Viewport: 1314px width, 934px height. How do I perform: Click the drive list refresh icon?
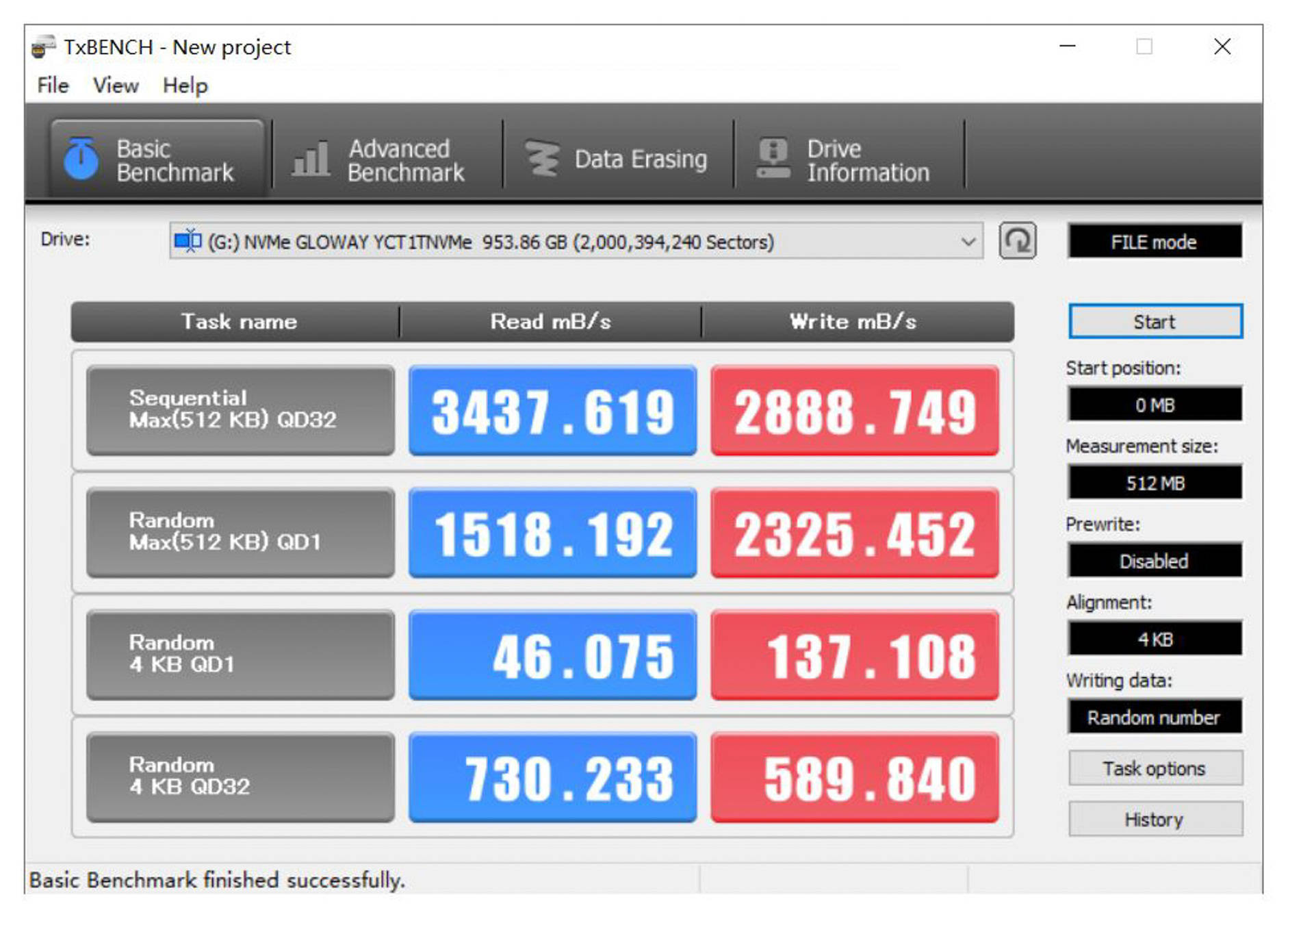click(x=1018, y=241)
